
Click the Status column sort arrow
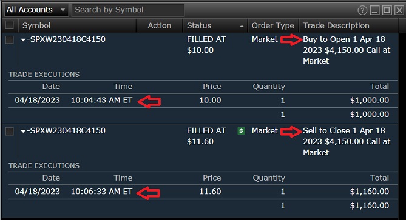pos(242,26)
